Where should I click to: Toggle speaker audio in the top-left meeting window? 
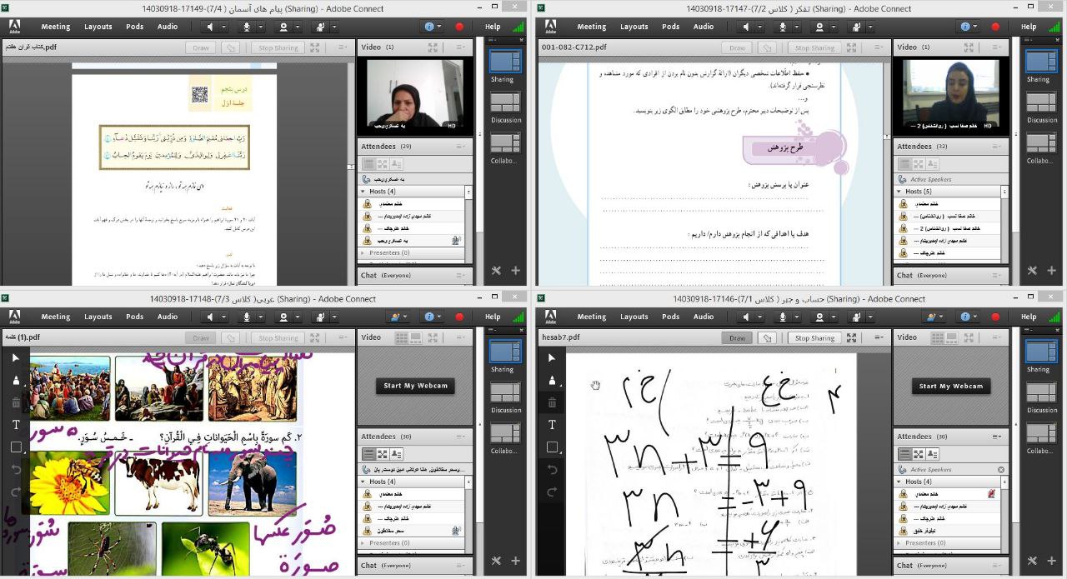coord(209,27)
